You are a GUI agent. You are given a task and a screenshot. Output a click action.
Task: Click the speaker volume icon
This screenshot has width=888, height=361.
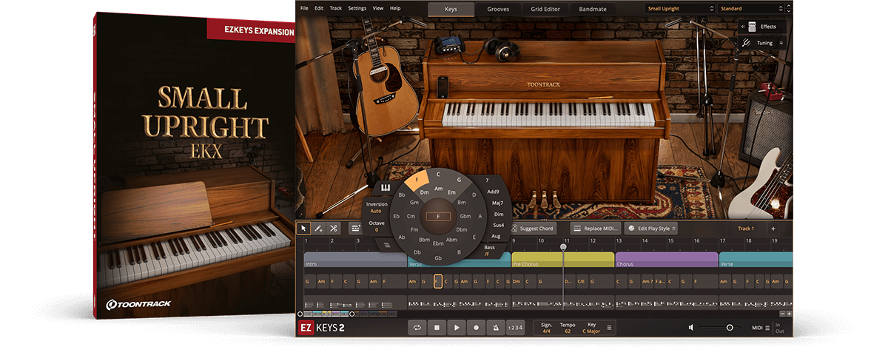click(690, 327)
